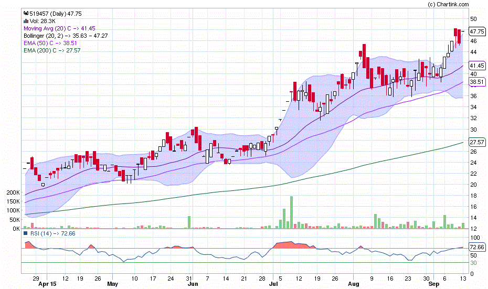The width and height of the screenshot is (488, 289).
Task: Click the RSI (14) -> 72.66 label
Action: click(52, 233)
